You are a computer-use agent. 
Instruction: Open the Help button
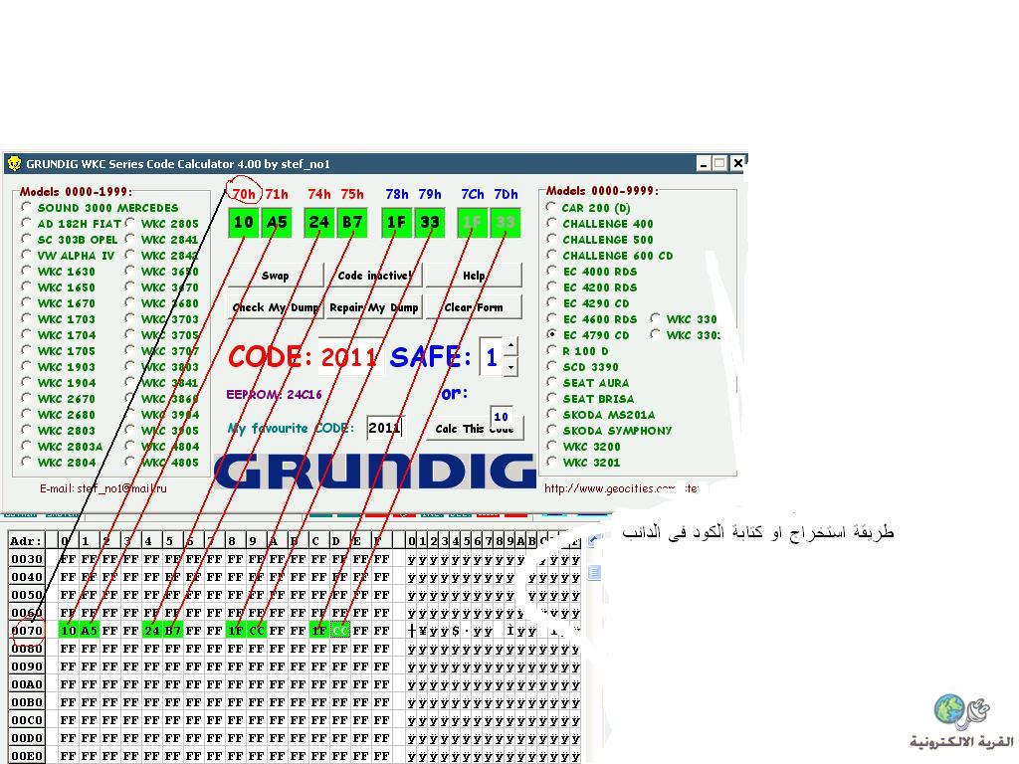[x=474, y=276]
